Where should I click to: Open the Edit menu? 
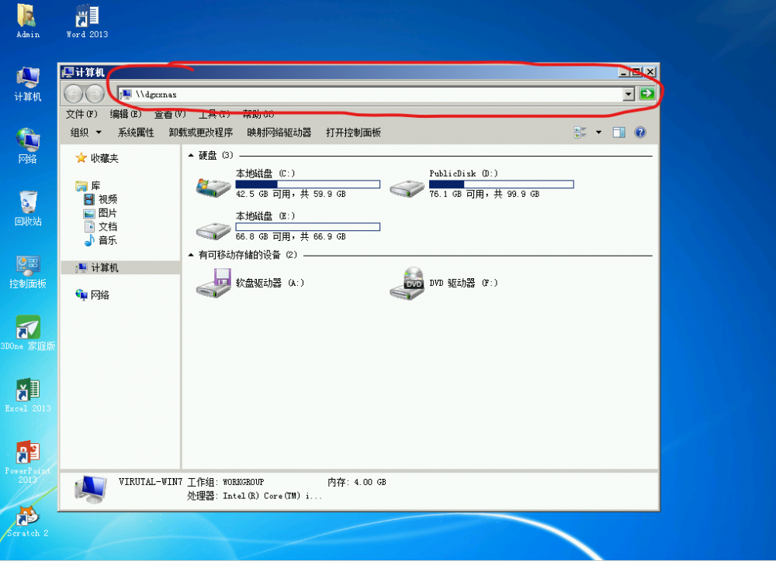coord(125,114)
